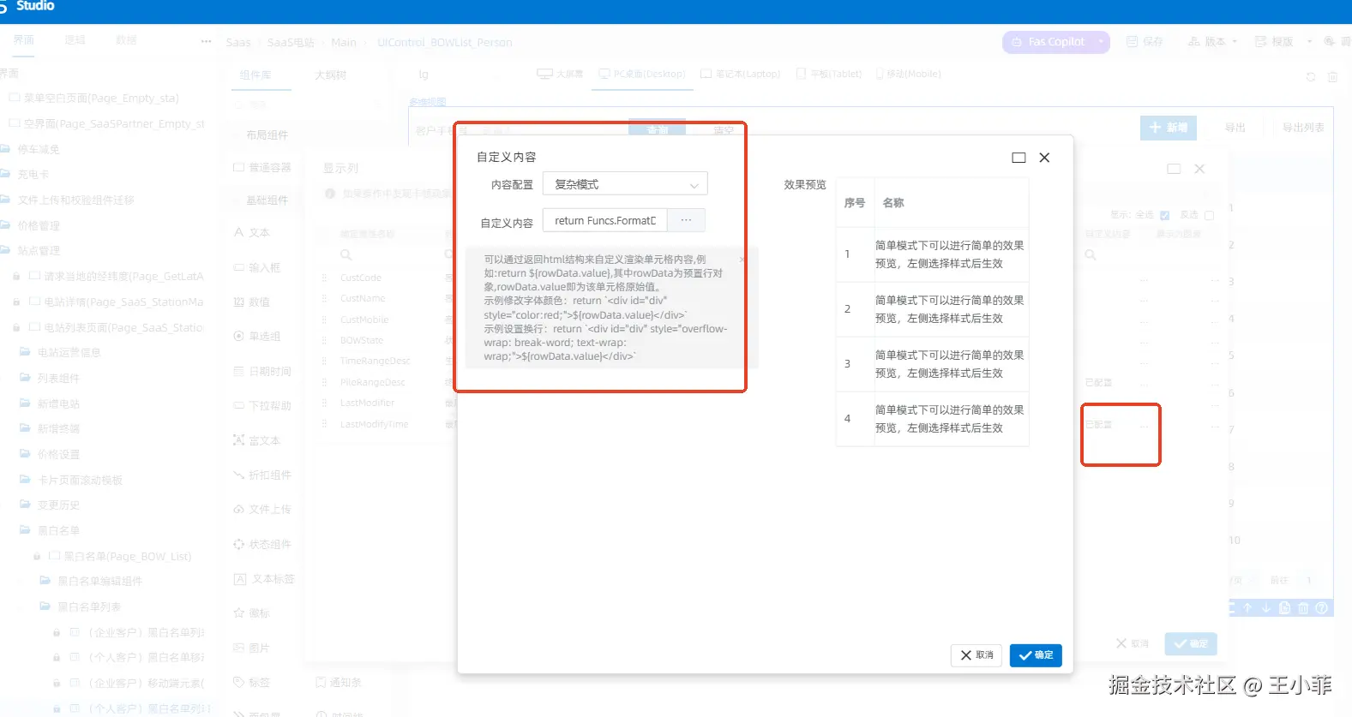
Task: Click the refresh icon above the canvas
Action: coord(1310,76)
